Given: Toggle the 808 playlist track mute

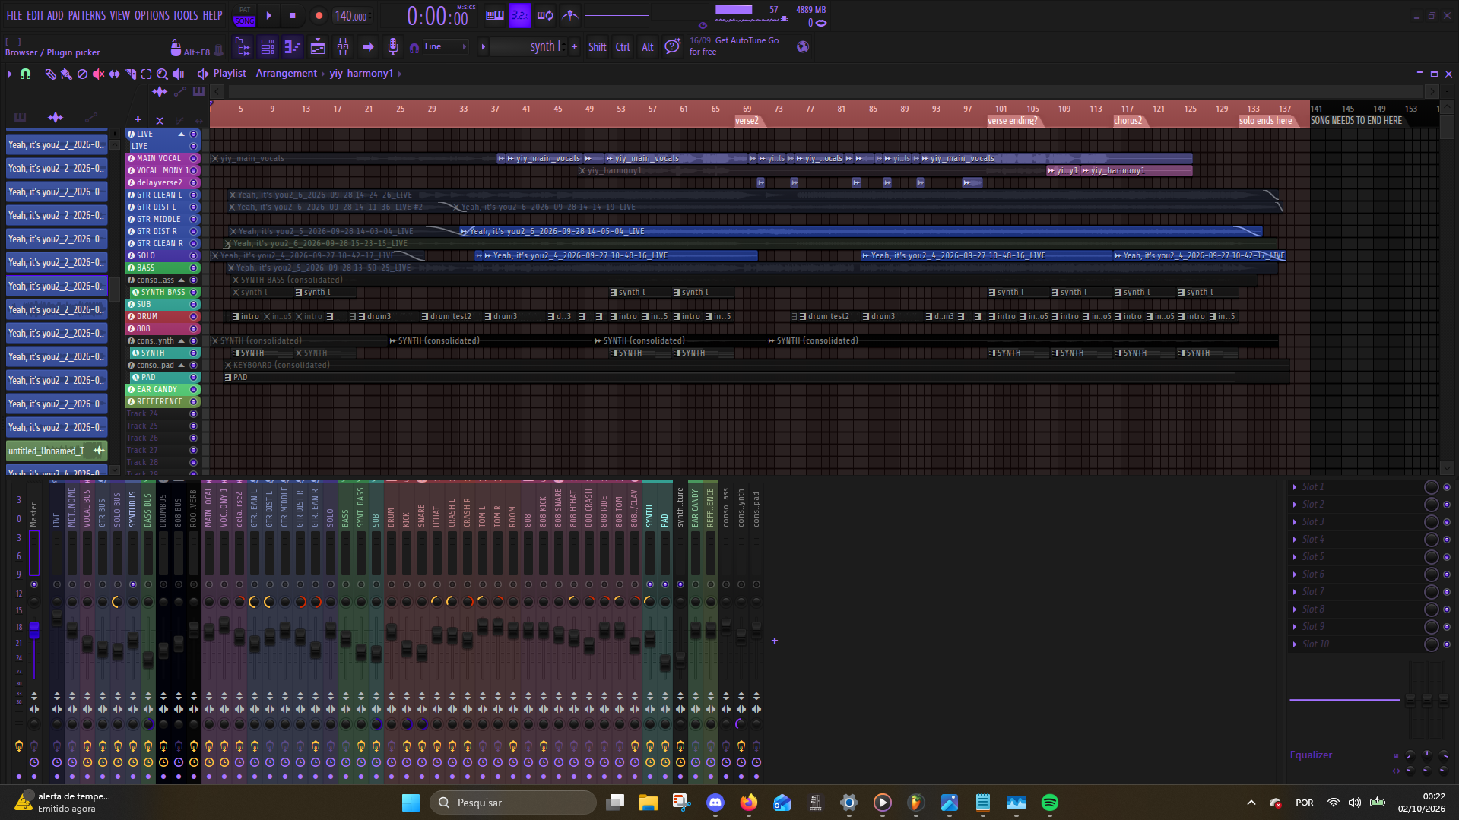Looking at the screenshot, I should point(193,328).
